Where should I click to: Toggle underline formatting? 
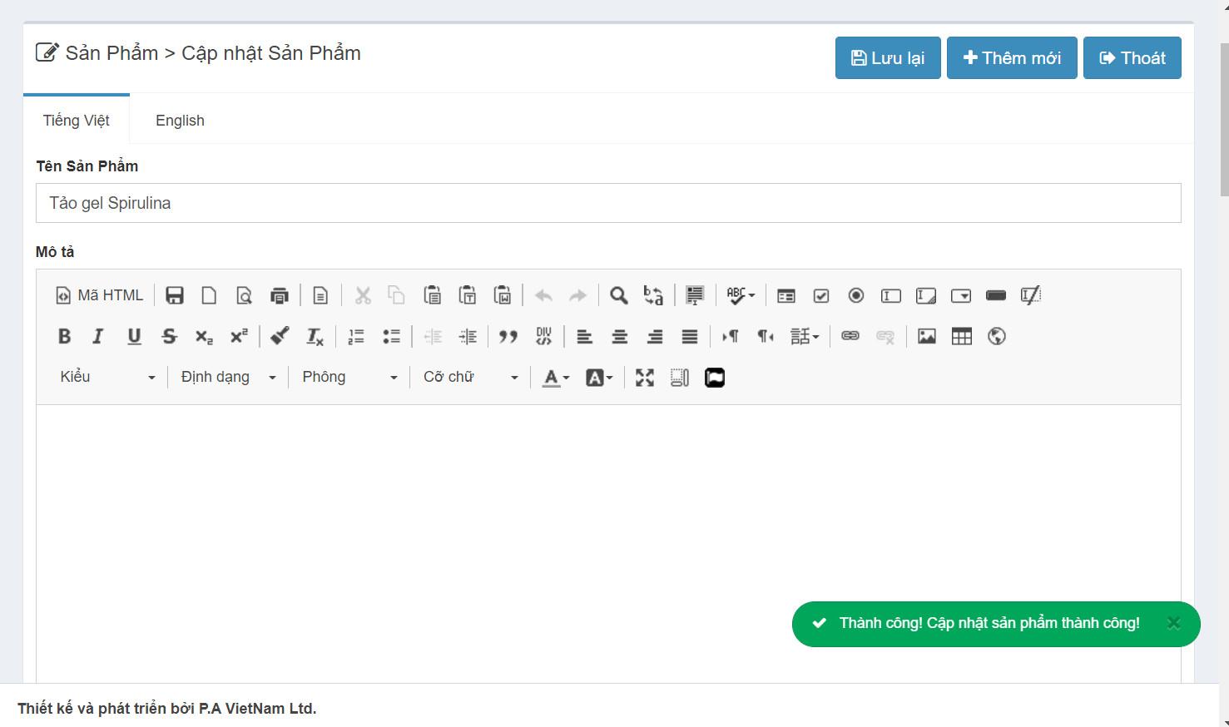(134, 336)
